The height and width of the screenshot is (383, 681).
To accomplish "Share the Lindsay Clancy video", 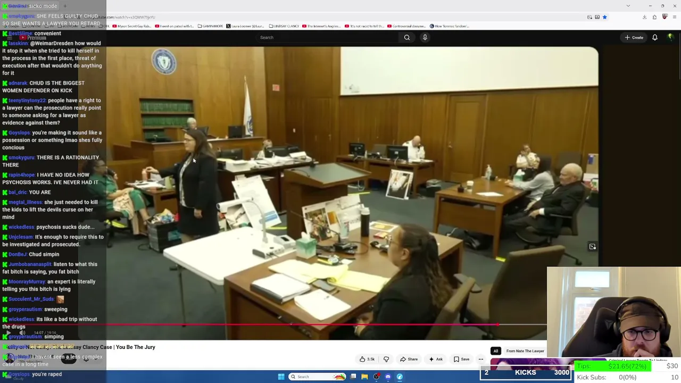I will (x=409, y=359).
